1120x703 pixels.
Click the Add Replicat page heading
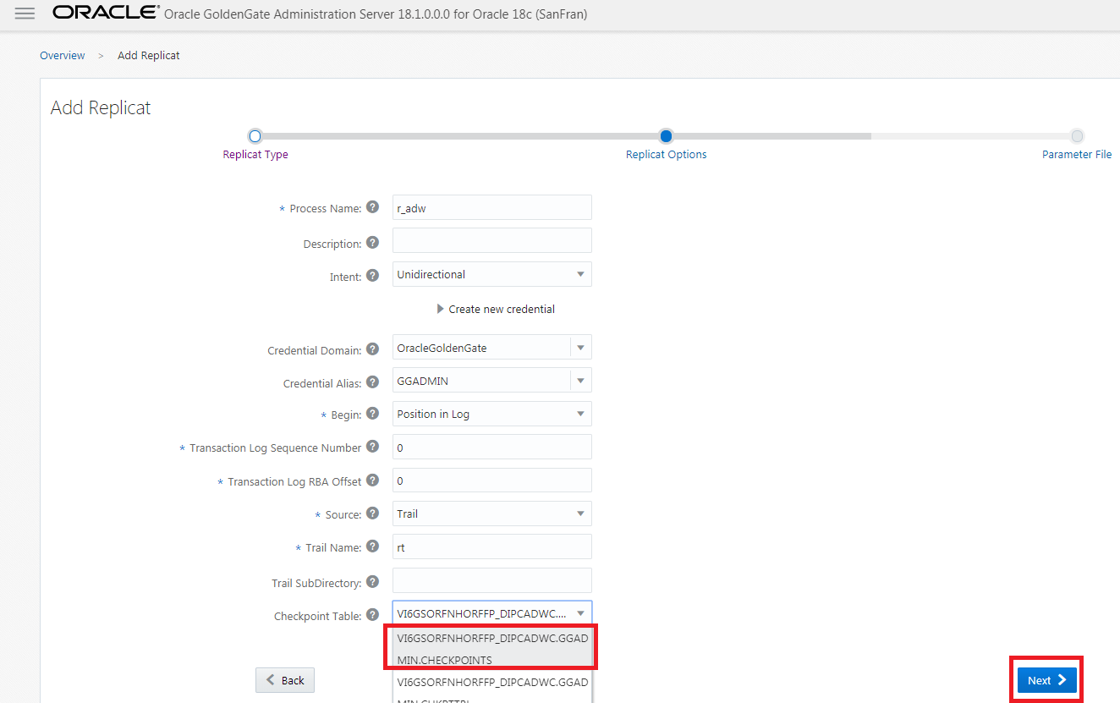(x=101, y=108)
